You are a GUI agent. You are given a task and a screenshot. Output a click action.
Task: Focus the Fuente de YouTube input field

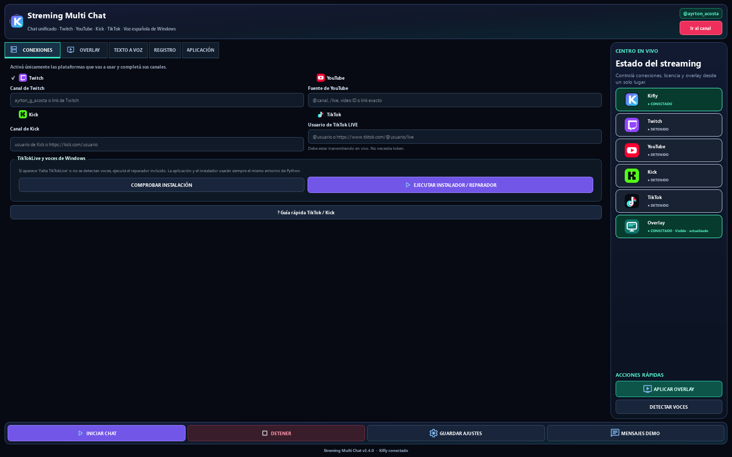455,100
